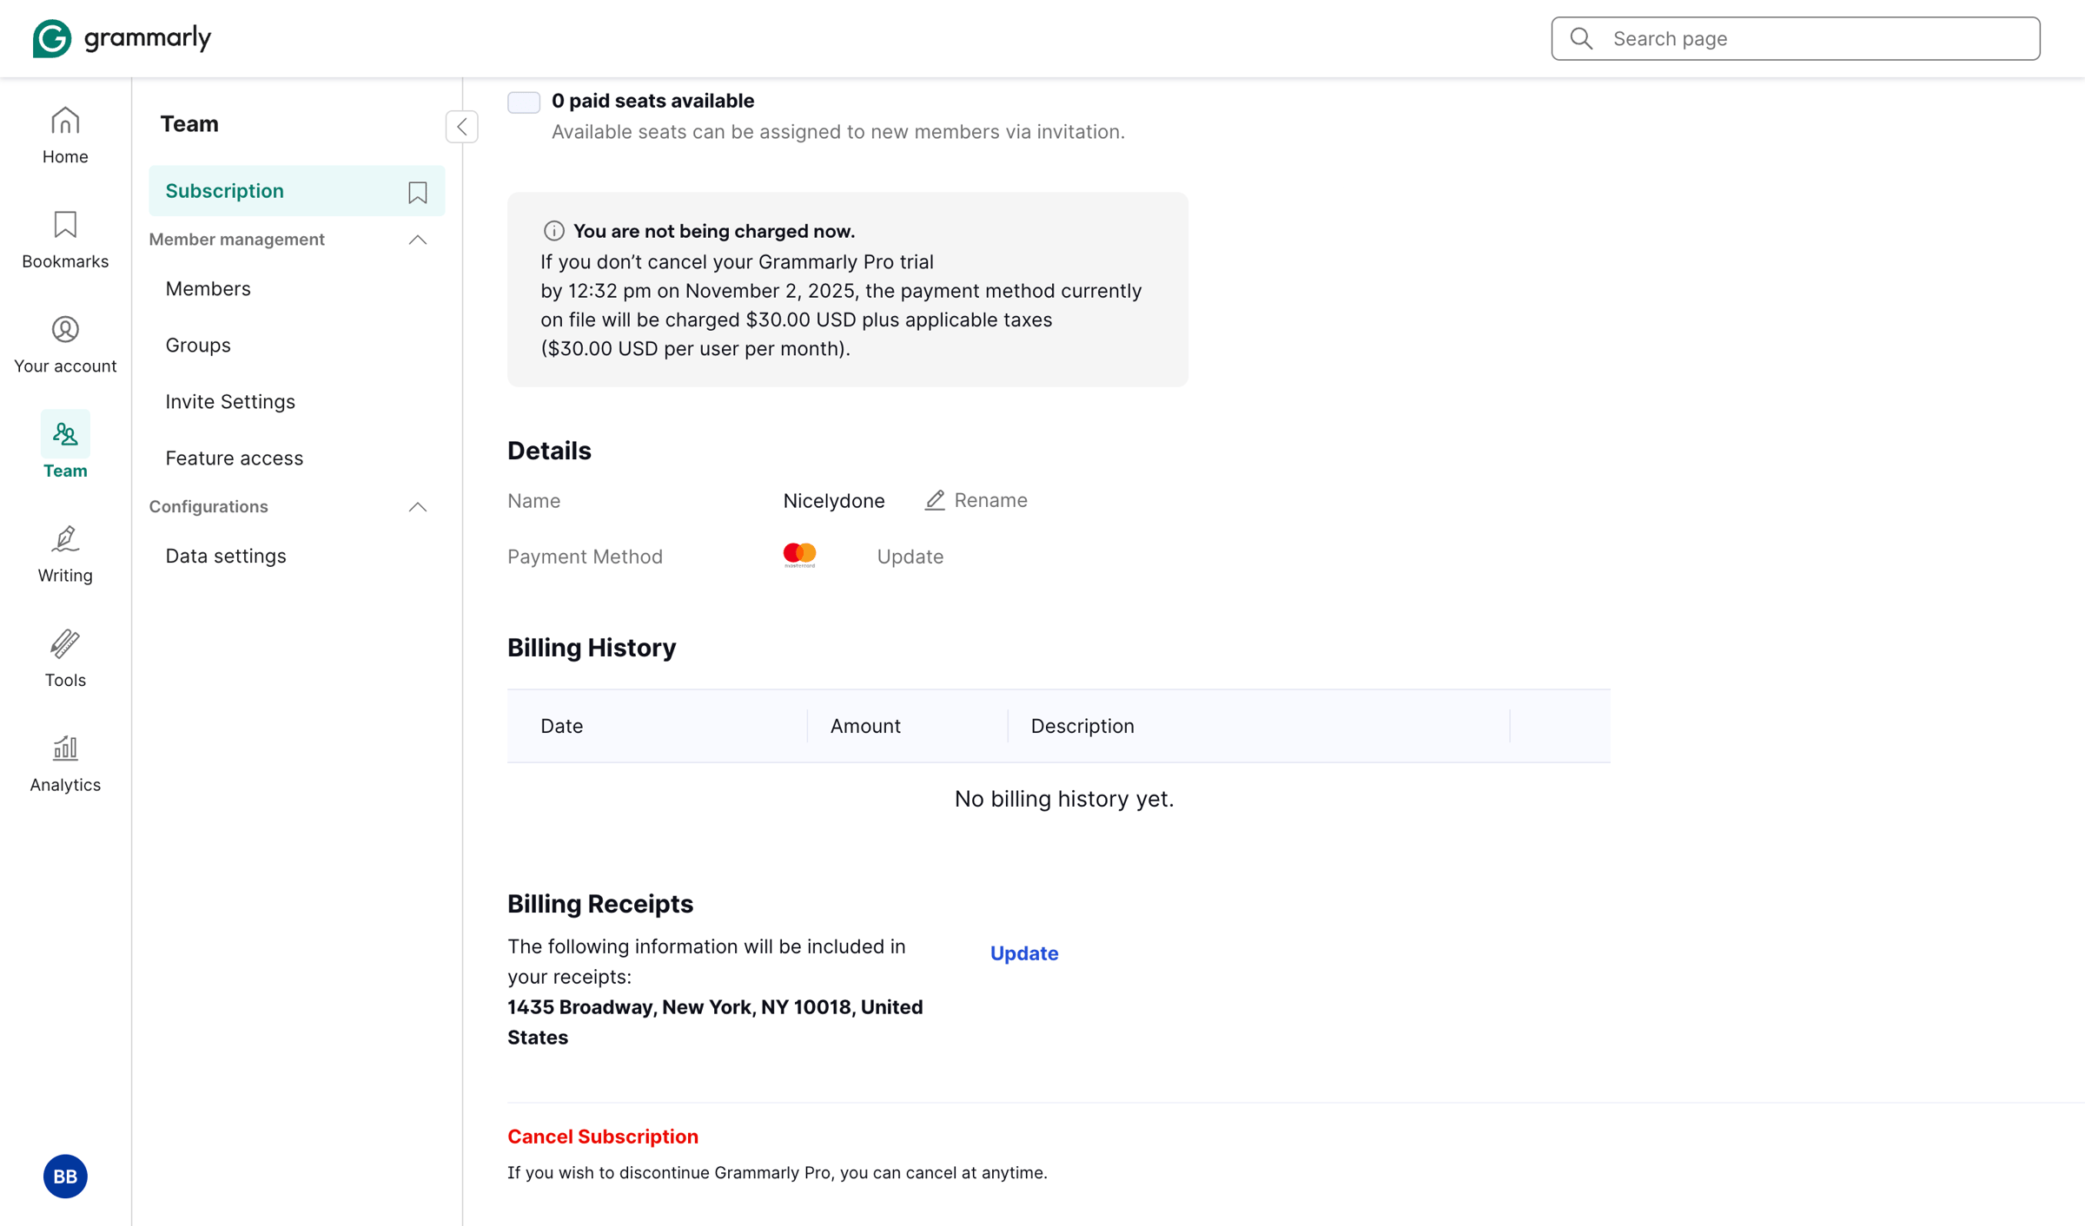Click 'You are not being charged now.' text

pos(714,231)
